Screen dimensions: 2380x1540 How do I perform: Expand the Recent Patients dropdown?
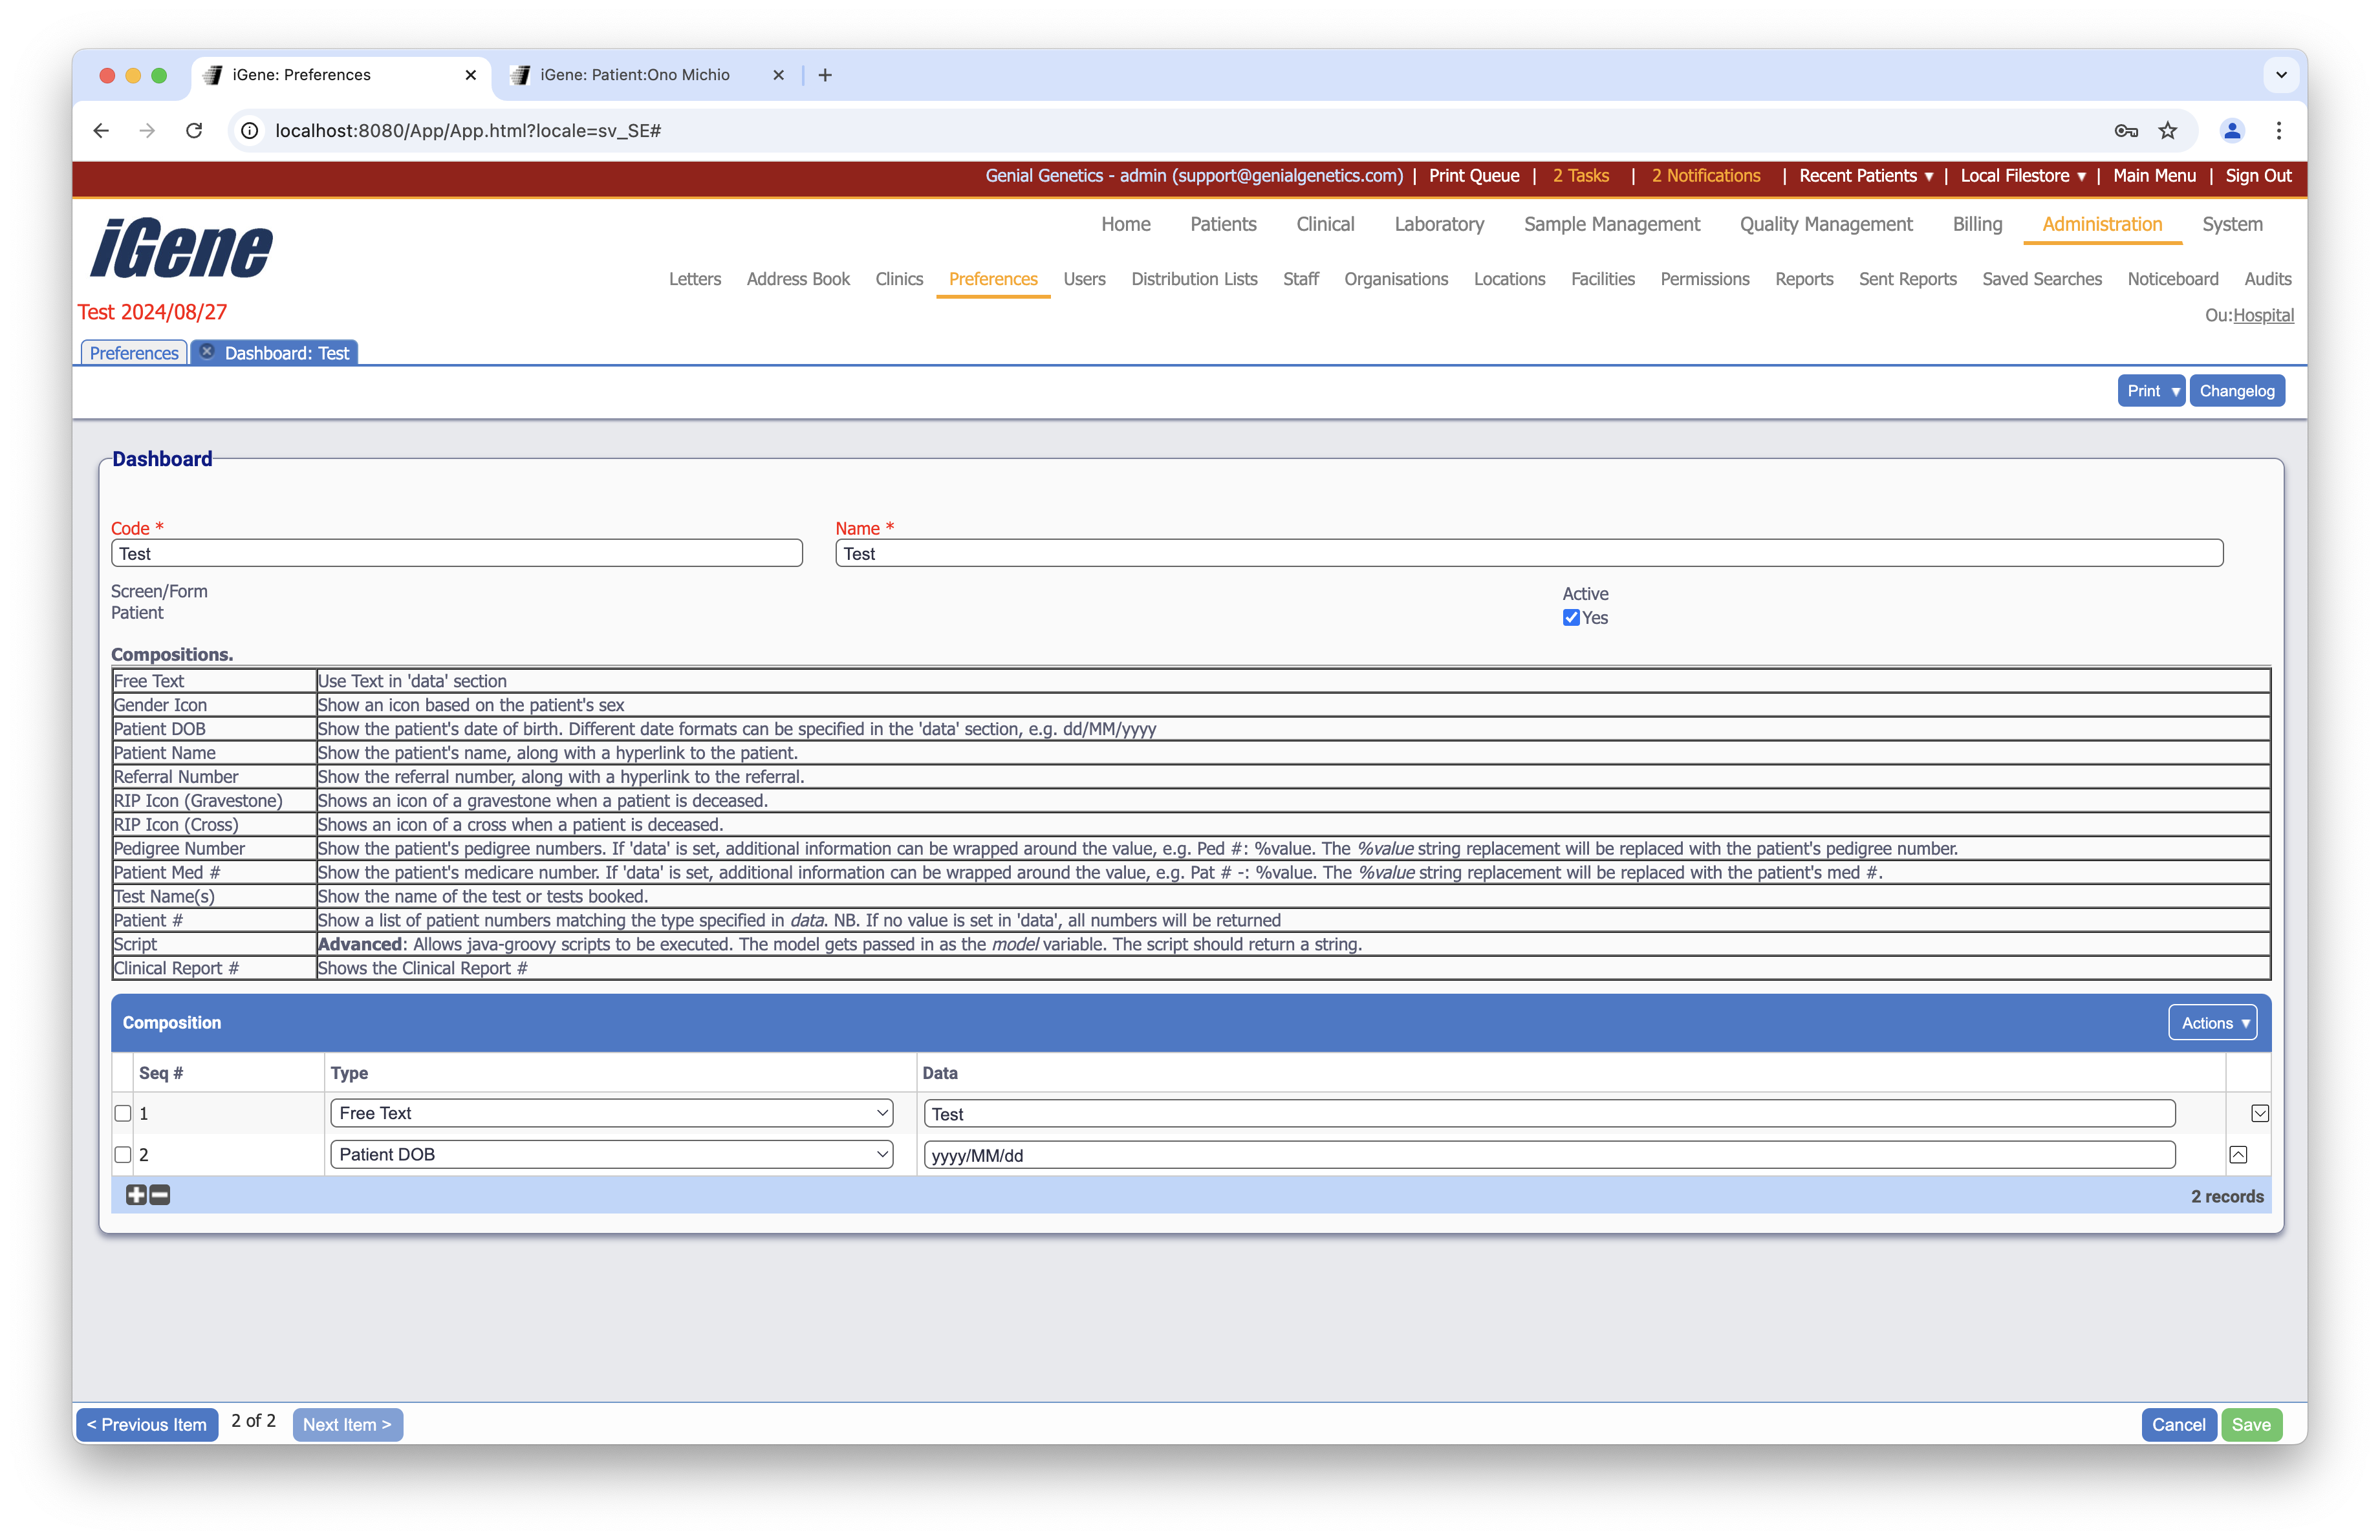(x=1864, y=176)
